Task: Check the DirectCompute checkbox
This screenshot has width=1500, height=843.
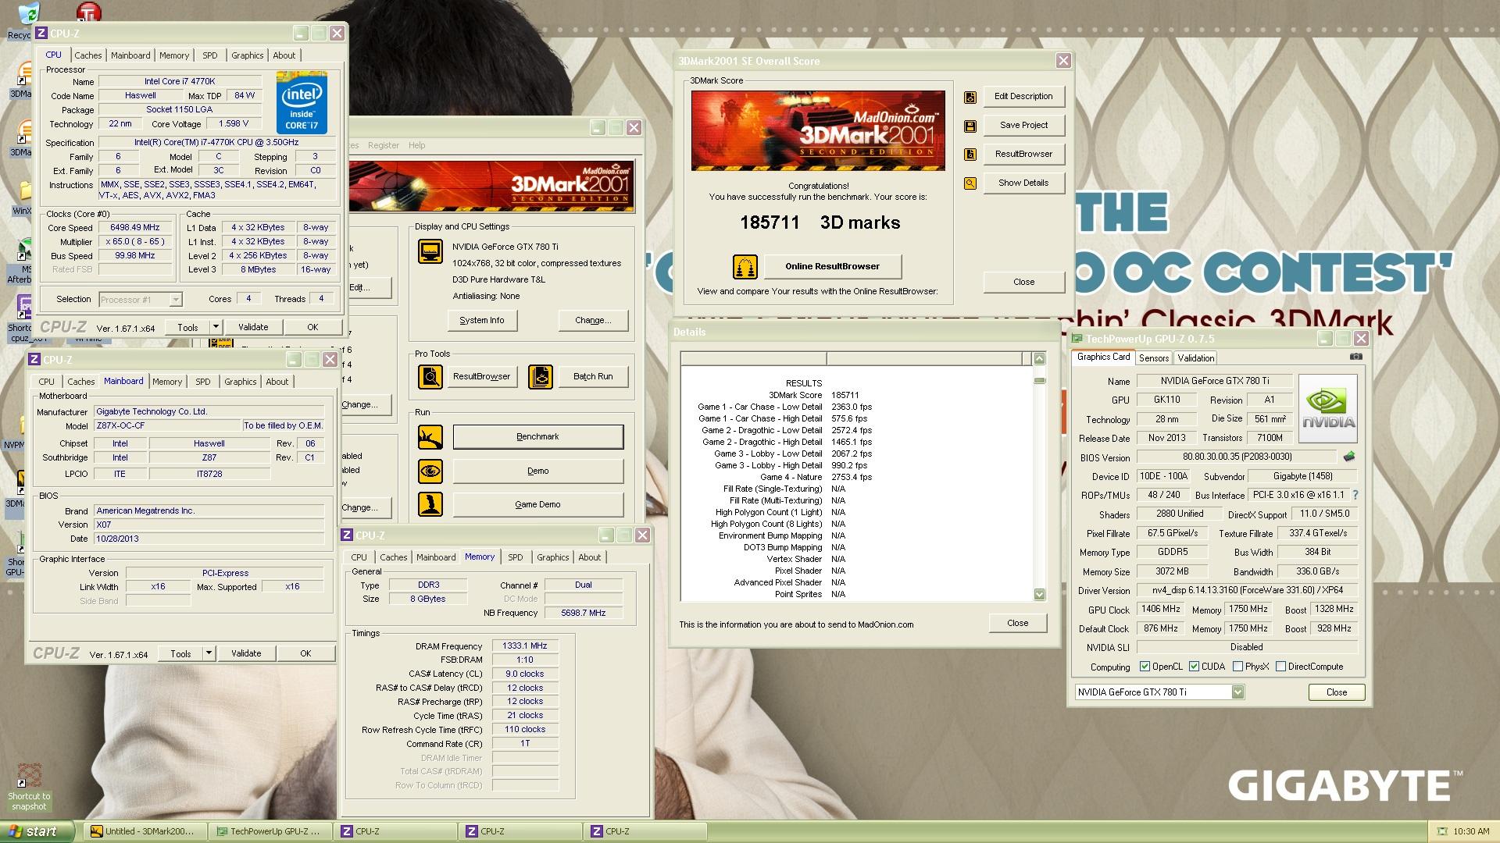Action: 1280,667
